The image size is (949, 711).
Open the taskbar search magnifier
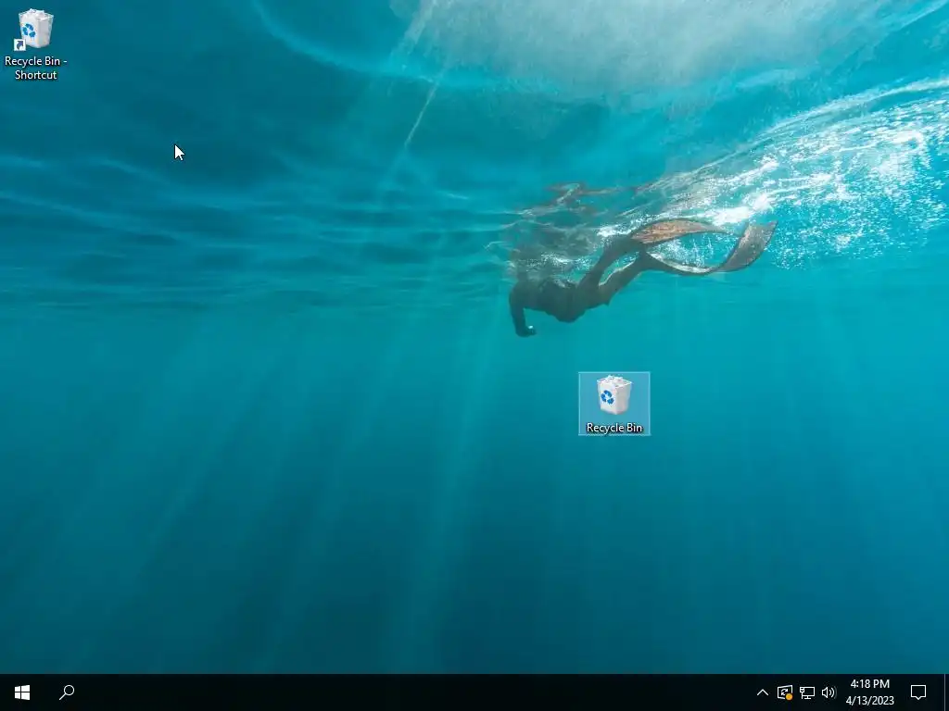(x=67, y=692)
